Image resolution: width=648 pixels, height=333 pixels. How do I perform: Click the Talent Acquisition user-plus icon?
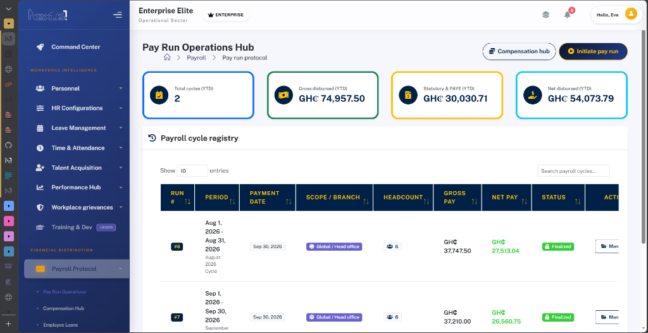coord(40,168)
